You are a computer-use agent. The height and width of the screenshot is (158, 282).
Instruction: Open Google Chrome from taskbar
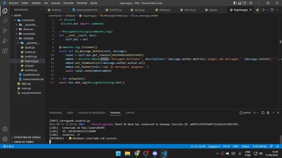(x=137, y=154)
